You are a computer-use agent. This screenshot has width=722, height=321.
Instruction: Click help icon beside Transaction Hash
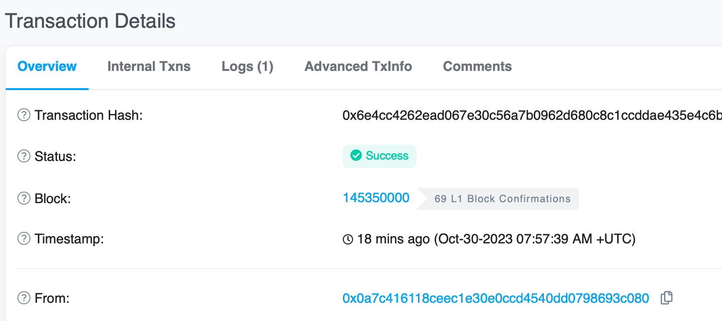pyautogui.click(x=24, y=115)
